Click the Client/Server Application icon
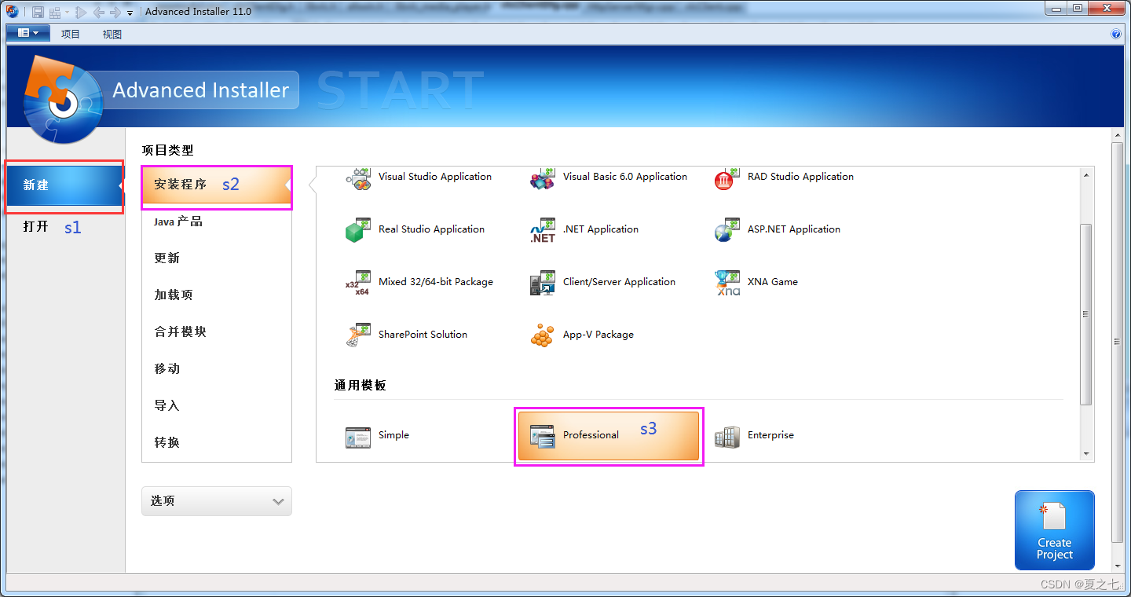Screen dimensions: 1131x597 click(x=543, y=283)
